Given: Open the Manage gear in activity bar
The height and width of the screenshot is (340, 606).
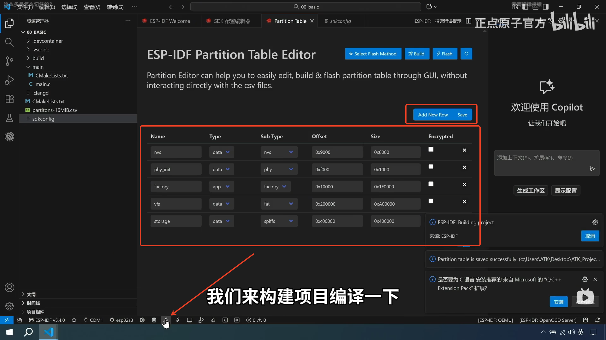Looking at the screenshot, I should point(9,306).
